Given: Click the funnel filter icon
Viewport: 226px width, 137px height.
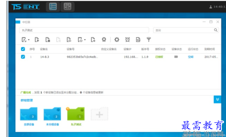Looking at the screenshot, I should (149, 39).
